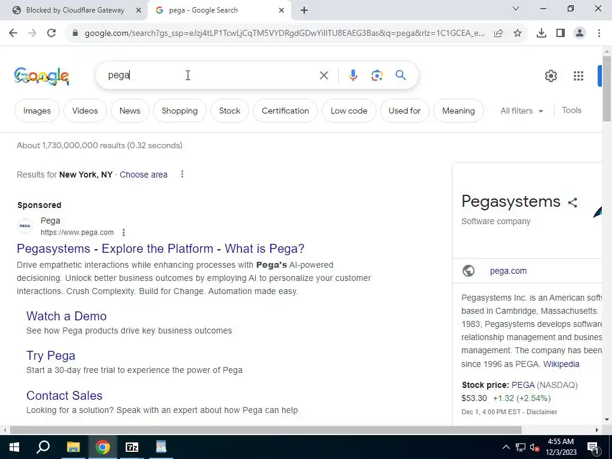Screen dimensions: 612x459
Task: Start voice search with microphone icon
Action: click(353, 75)
